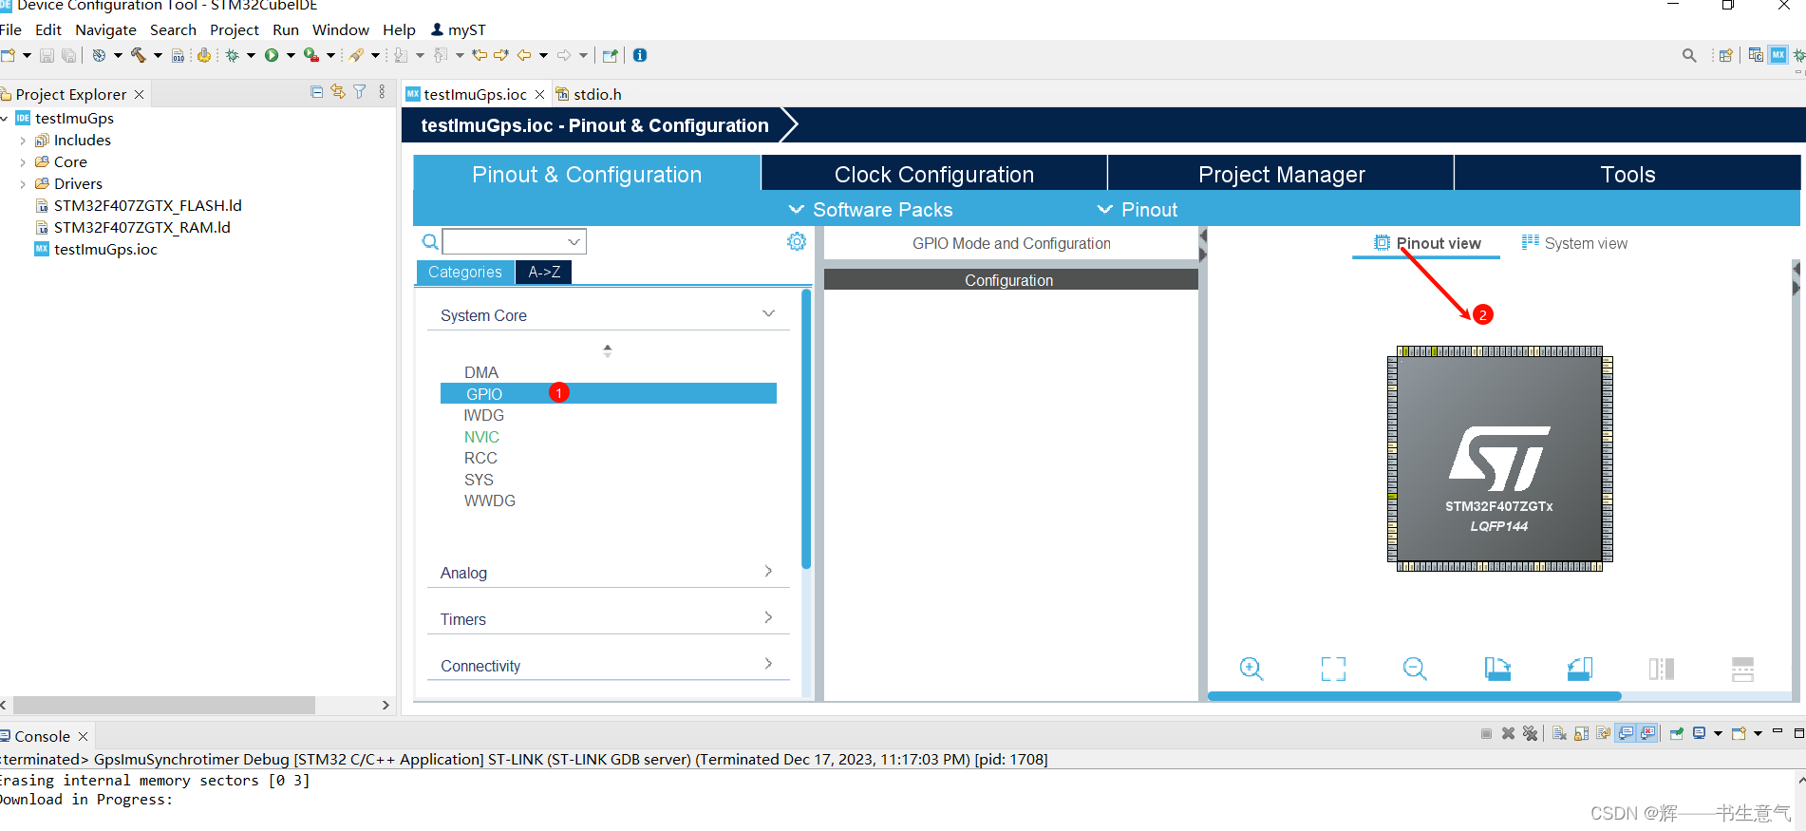Click the Back to last edit arrow
The image size is (1806, 831).
coord(480,55)
